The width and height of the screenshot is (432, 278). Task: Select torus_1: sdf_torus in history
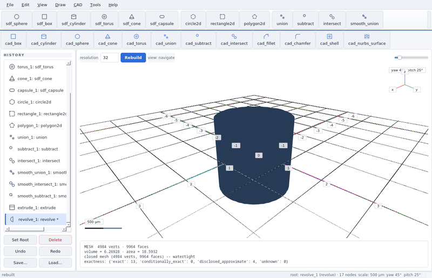point(36,67)
